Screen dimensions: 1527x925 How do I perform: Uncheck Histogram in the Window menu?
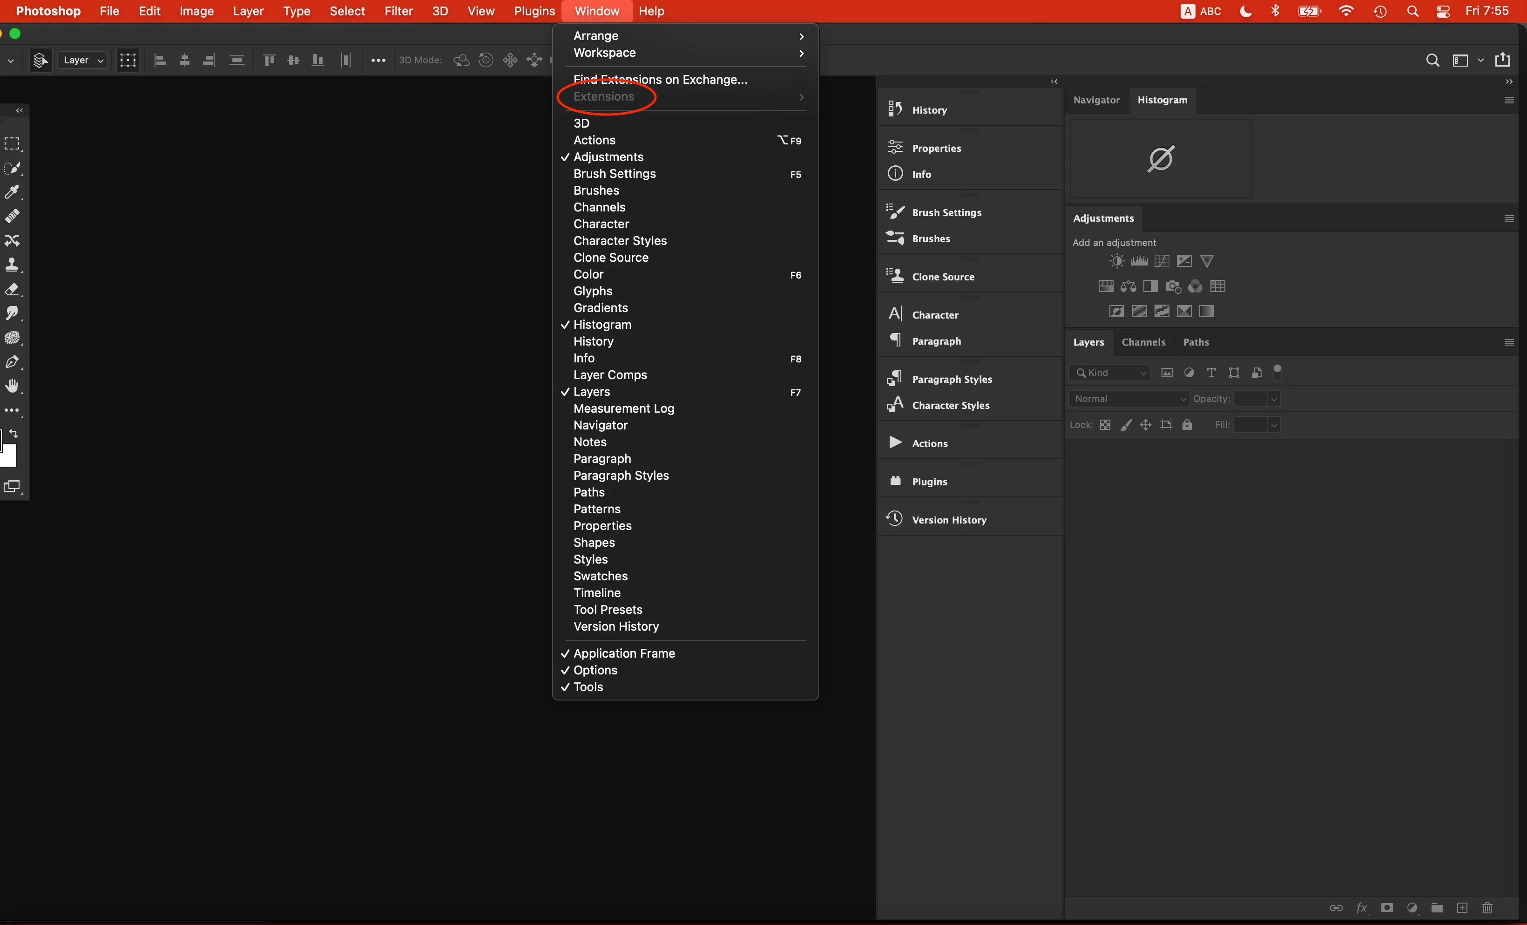point(602,324)
